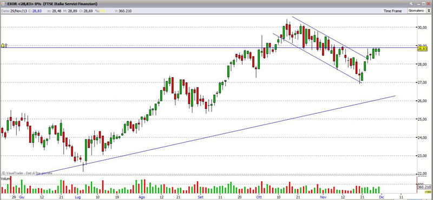The image size is (433, 200).
Task: Click the yellow alarm bell icon on the price line
Action: click(3, 45)
